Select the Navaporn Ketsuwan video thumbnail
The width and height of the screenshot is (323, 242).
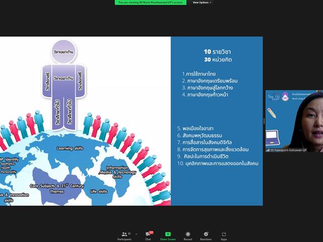click(x=294, y=121)
